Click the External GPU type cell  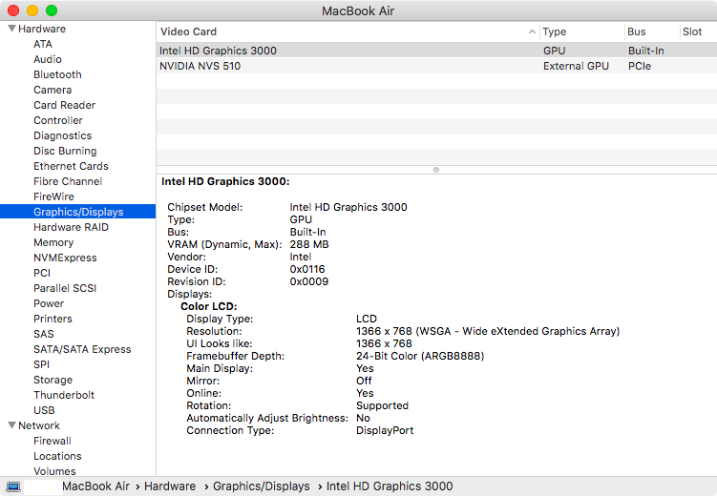coord(576,66)
